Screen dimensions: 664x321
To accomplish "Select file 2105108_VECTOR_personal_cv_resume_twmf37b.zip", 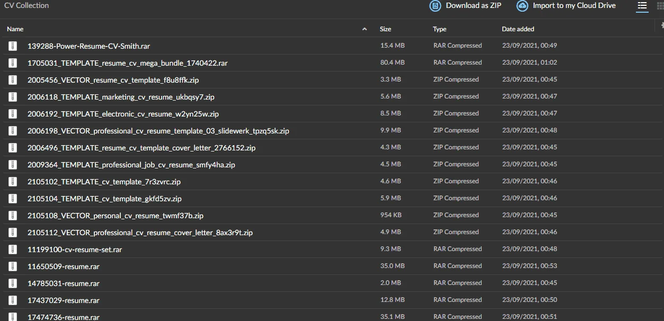I will pyautogui.click(x=116, y=216).
